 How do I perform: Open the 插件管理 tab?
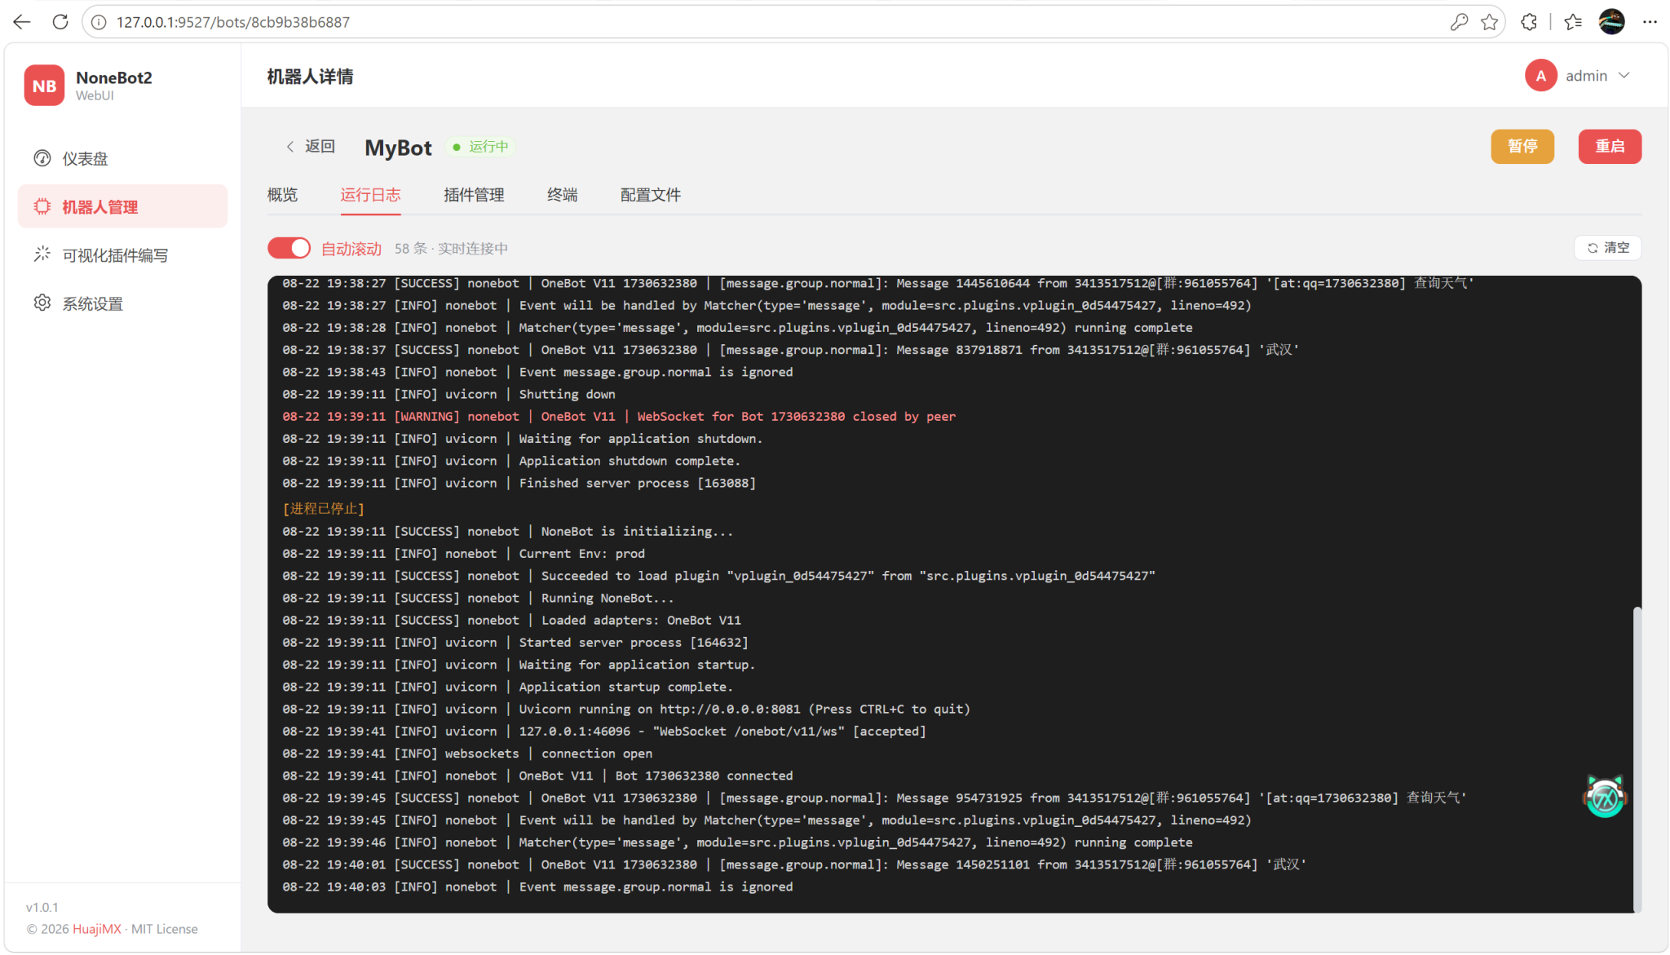point(474,195)
